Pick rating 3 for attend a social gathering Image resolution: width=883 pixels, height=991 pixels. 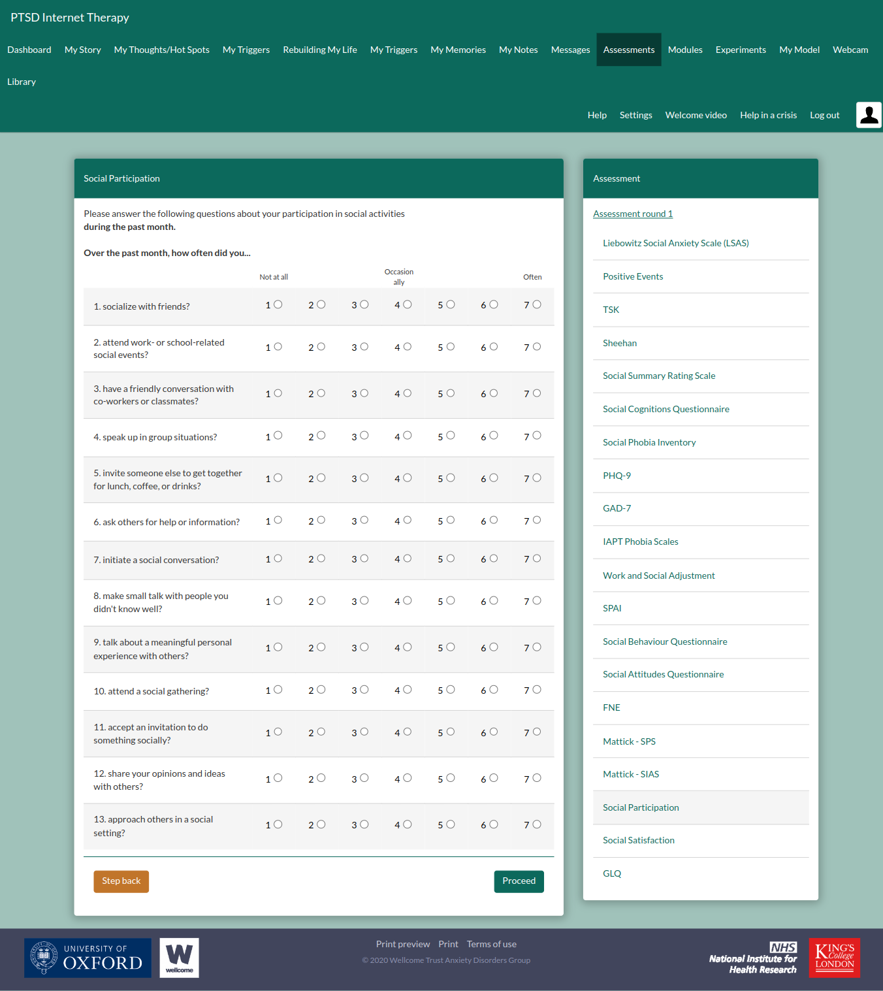point(364,690)
